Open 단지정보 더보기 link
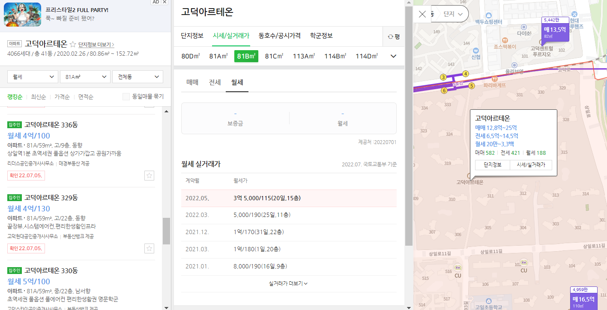 [96, 44]
